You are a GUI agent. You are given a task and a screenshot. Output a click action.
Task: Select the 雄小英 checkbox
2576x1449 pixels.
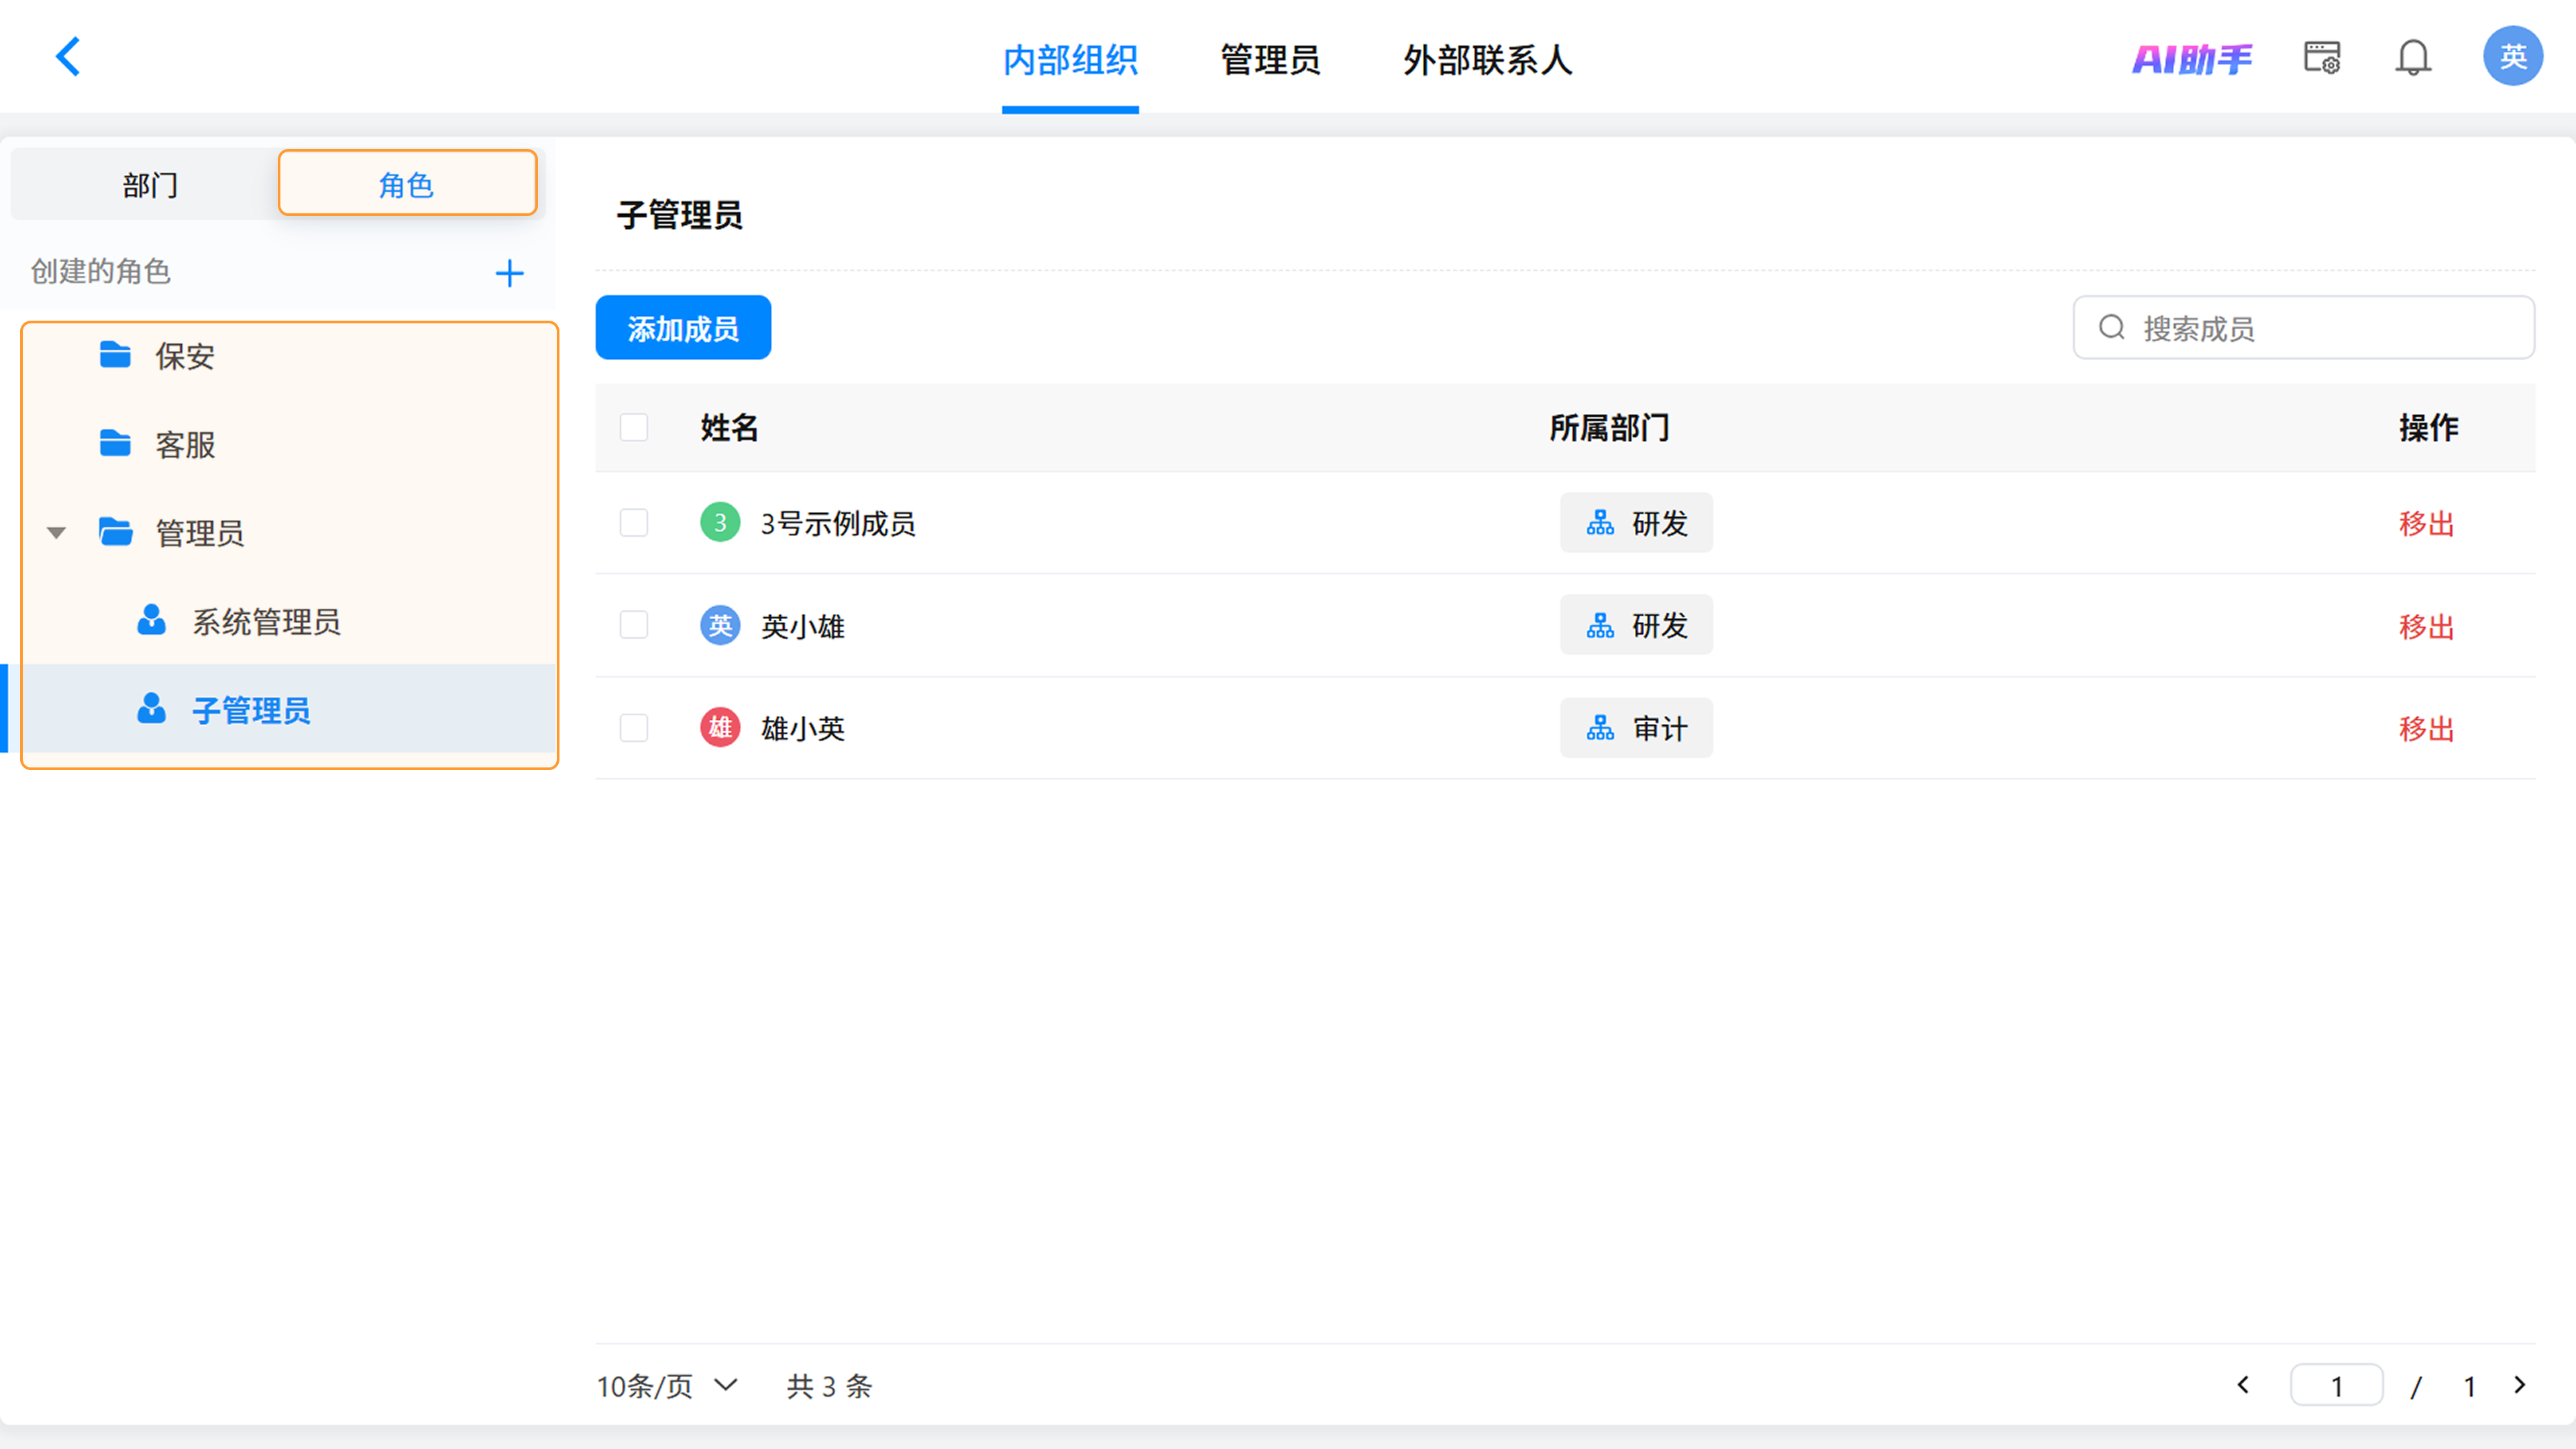click(634, 727)
